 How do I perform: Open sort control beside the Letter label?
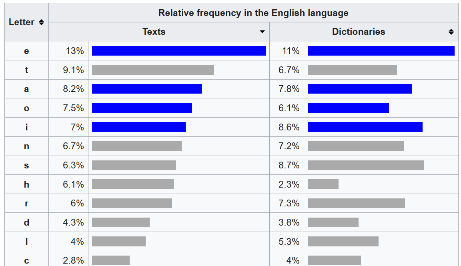[41, 22]
